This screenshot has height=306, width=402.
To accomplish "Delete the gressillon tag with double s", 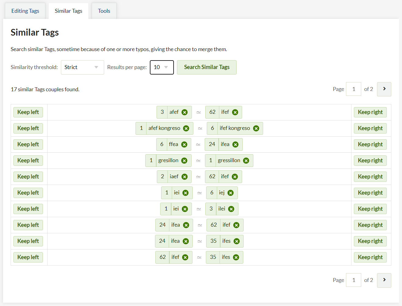I will pyautogui.click(x=246, y=161).
